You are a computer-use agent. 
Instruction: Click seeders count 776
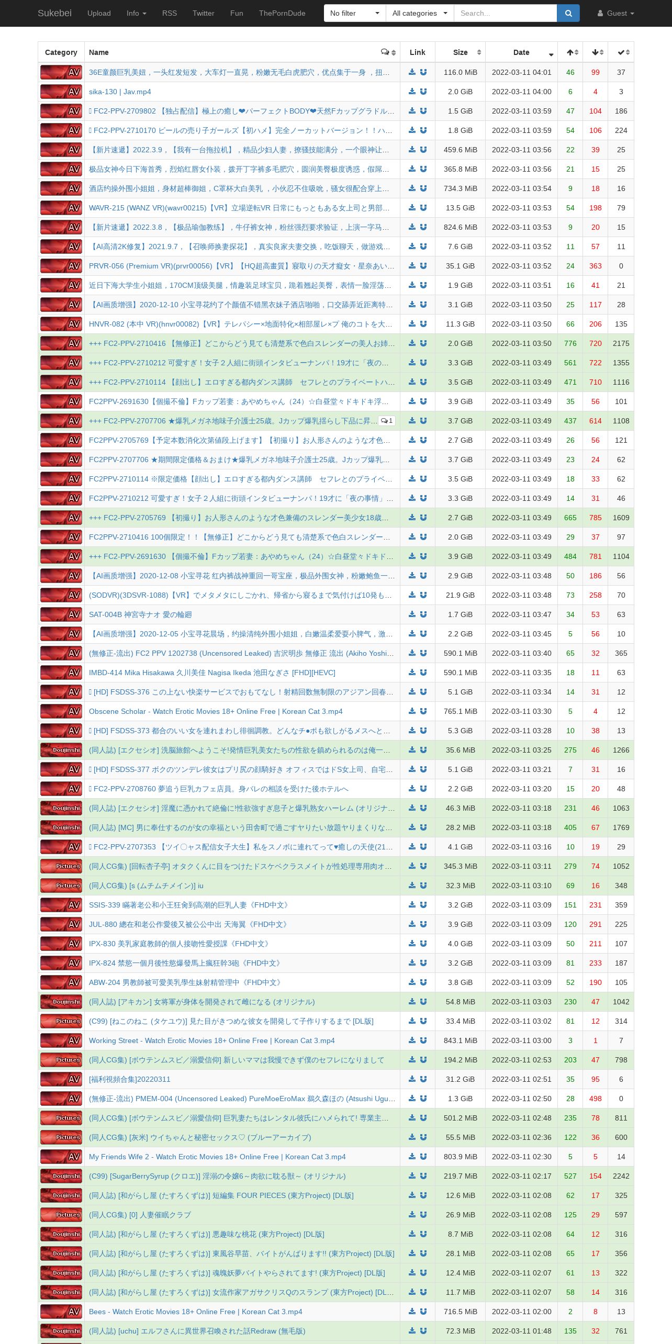(x=570, y=343)
